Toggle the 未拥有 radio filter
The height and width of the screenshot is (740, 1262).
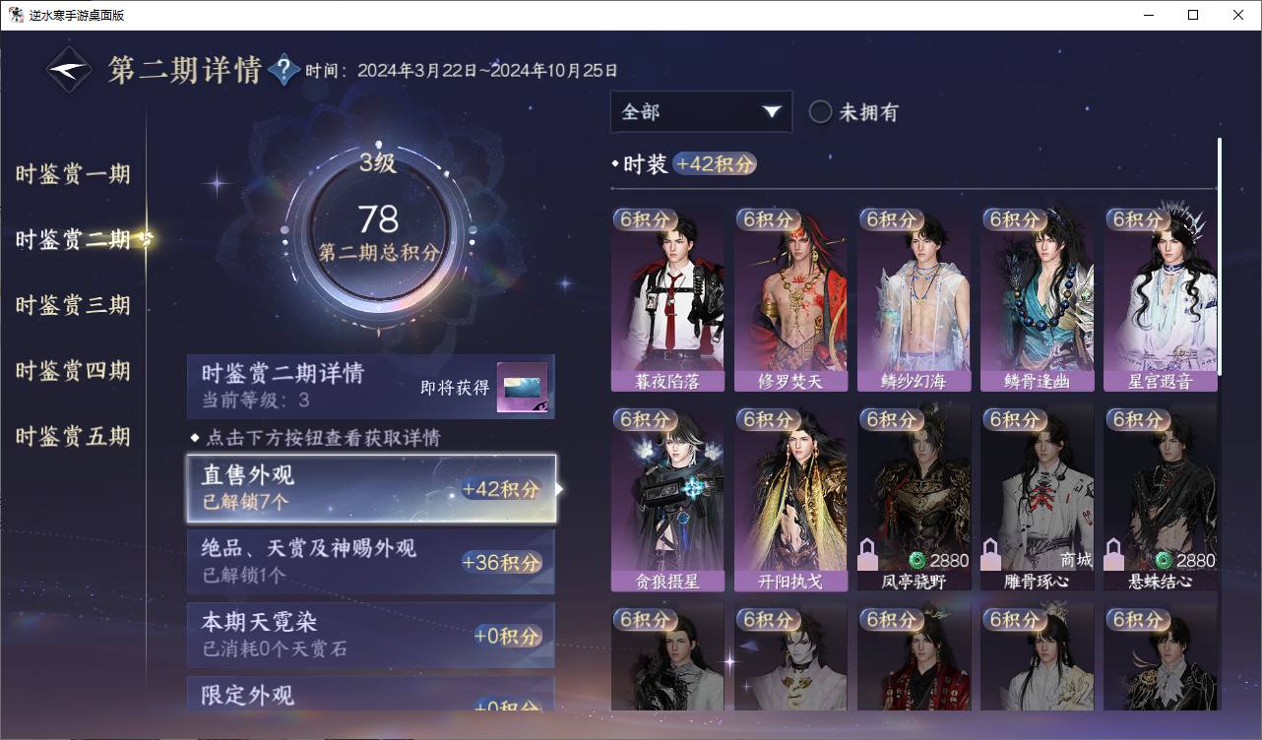point(820,112)
